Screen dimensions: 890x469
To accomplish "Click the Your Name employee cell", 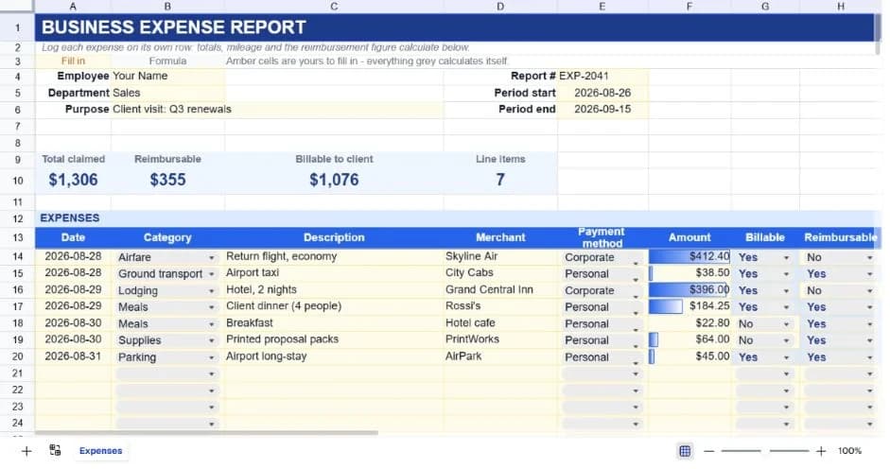I will 168,76.
